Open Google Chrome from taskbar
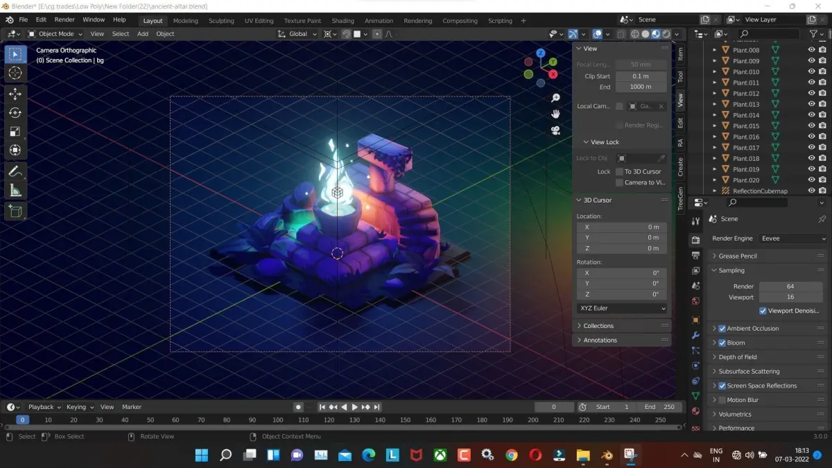The image size is (832, 468). pyautogui.click(x=512, y=455)
